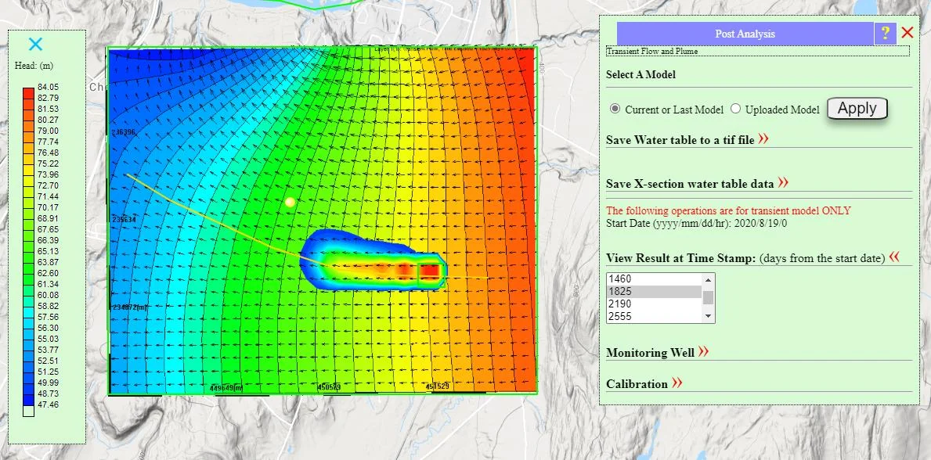Click the 47.46 legend color swatch

(x=28, y=411)
